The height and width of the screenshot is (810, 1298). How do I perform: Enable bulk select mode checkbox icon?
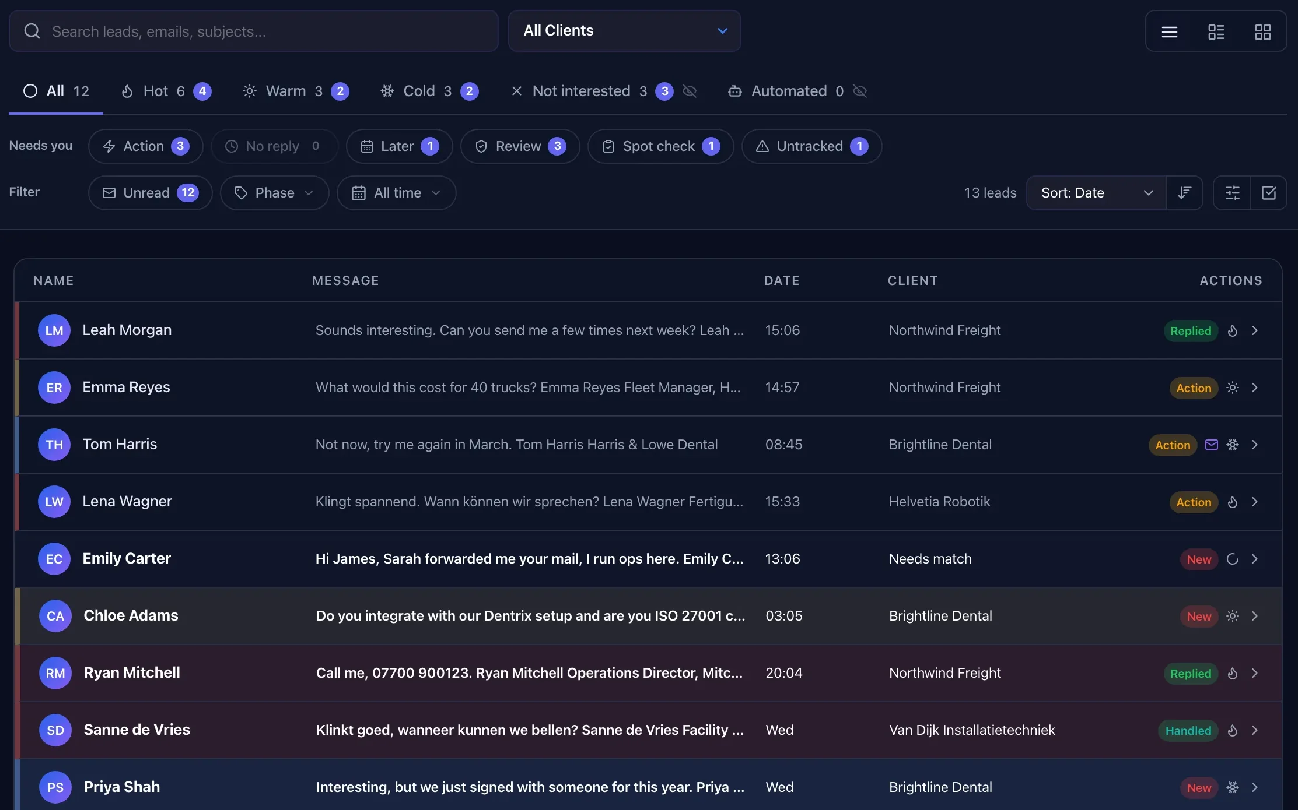pos(1269,193)
